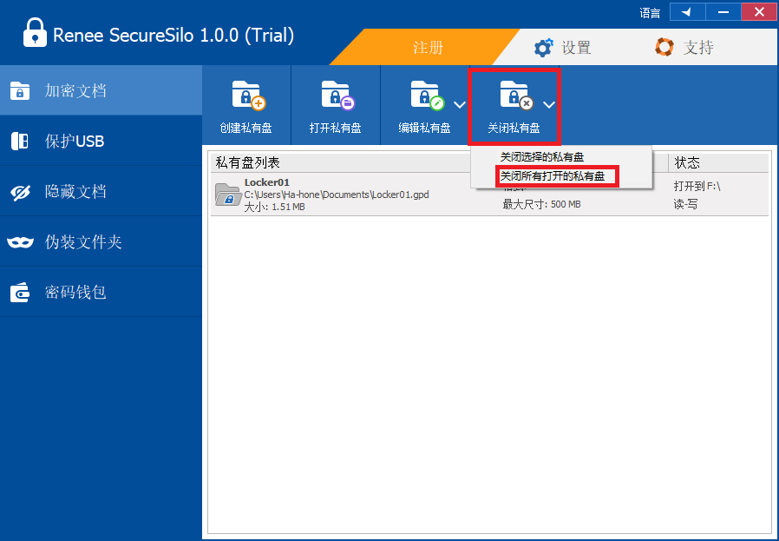Click the Locker01 folder lock icon
The height and width of the screenshot is (541, 779).
(227, 195)
